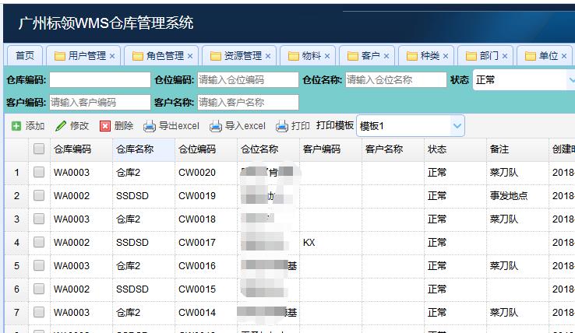Click the Import excel (导入excel) icon
575x333 pixels.
pyautogui.click(x=216, y=126)
